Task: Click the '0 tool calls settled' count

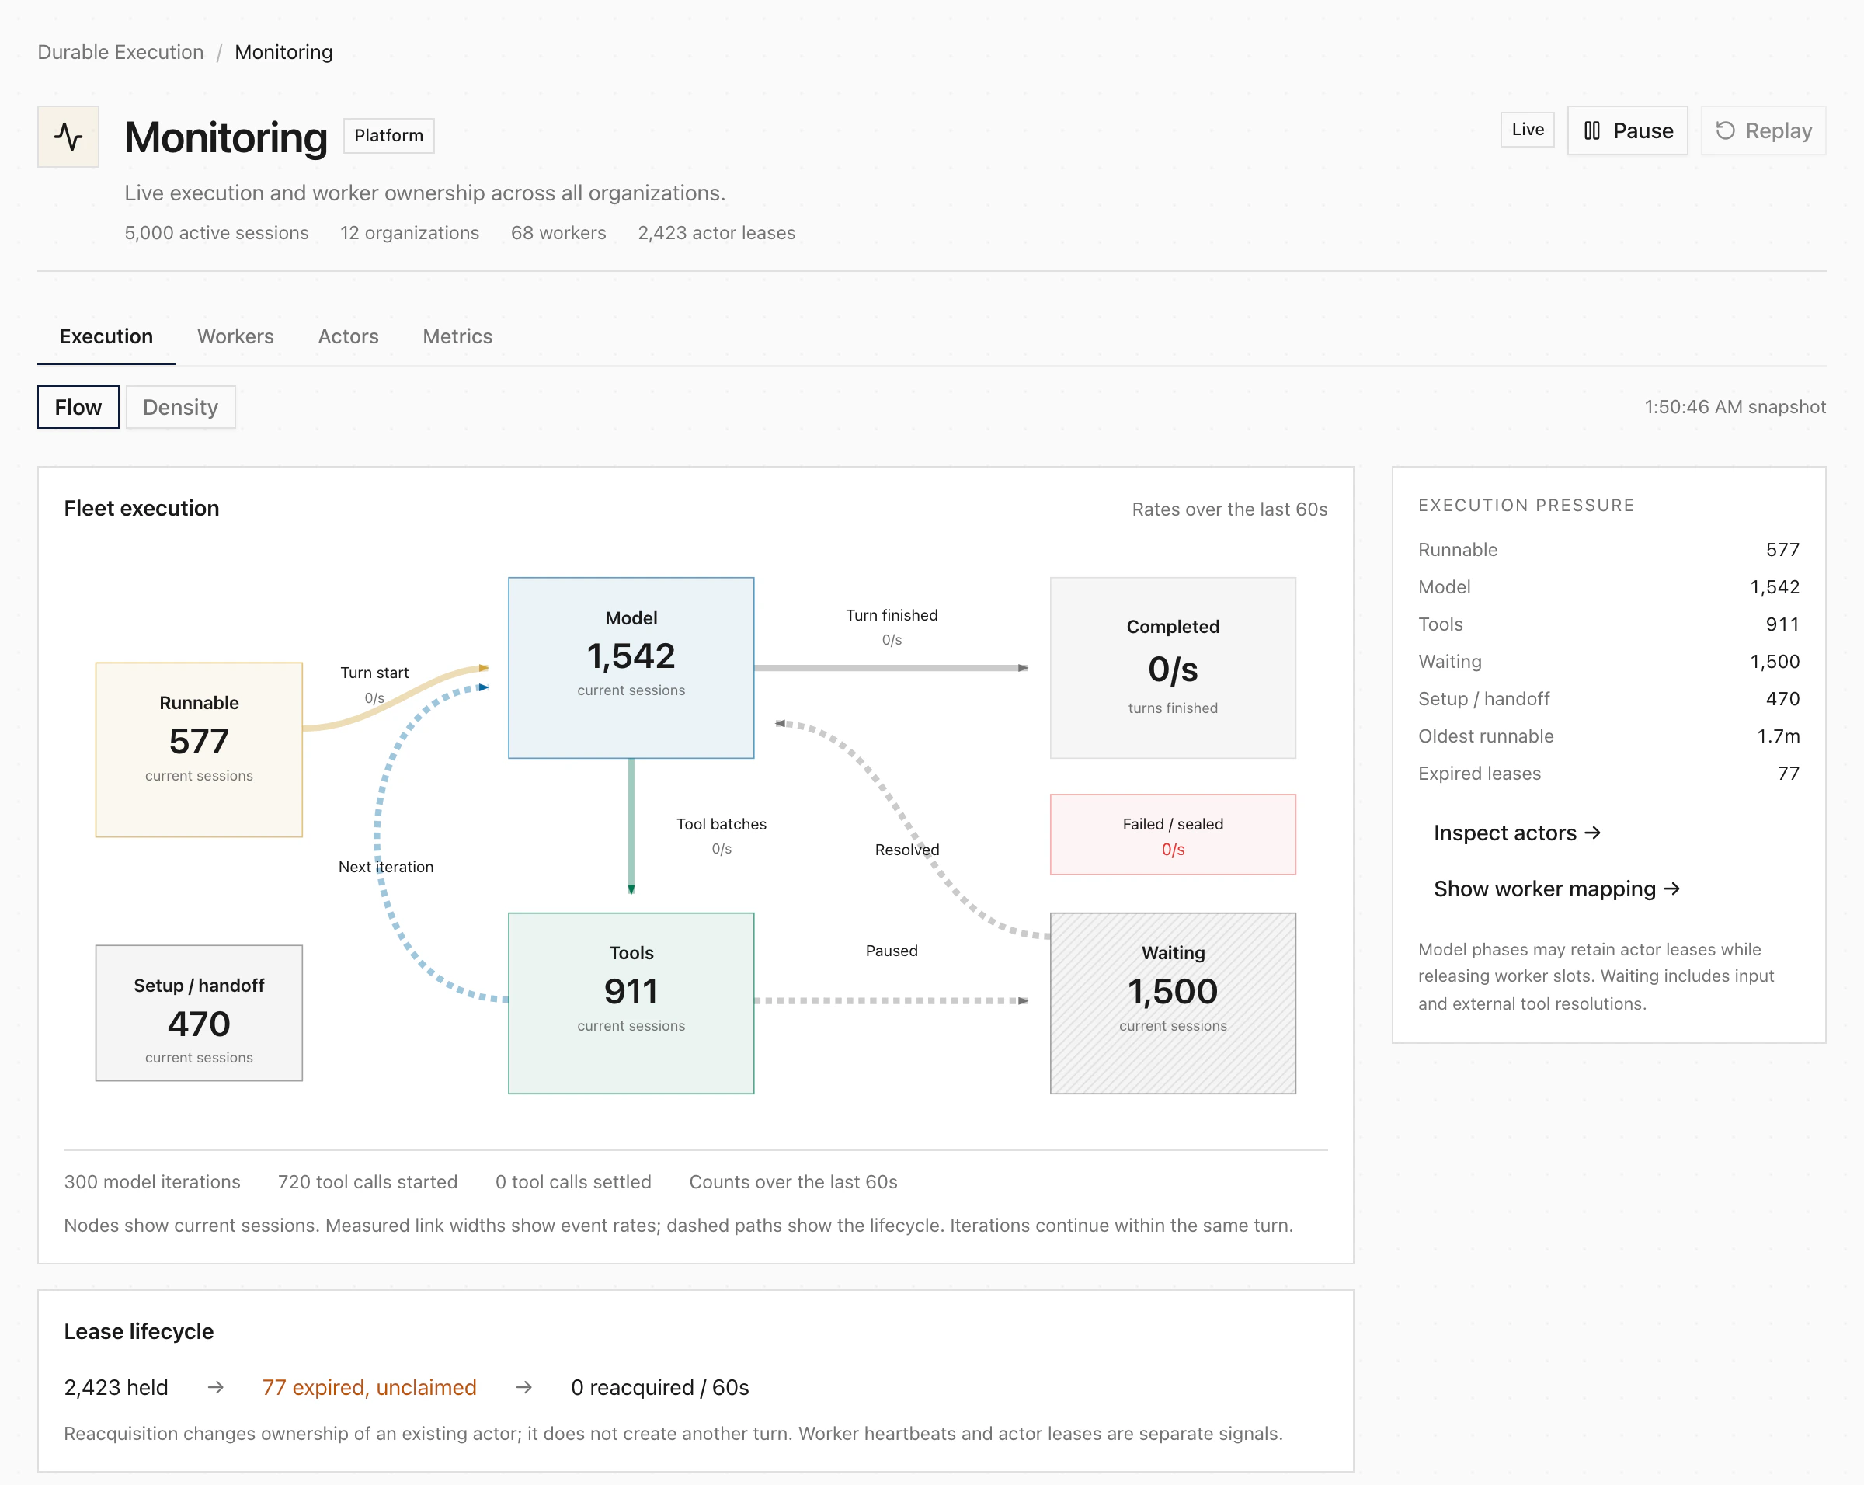Action: pyautogui.click(x=573, y=1181)
